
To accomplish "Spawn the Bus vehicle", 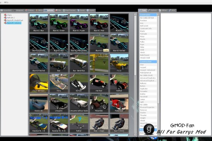I will click(x=59, y=63).
